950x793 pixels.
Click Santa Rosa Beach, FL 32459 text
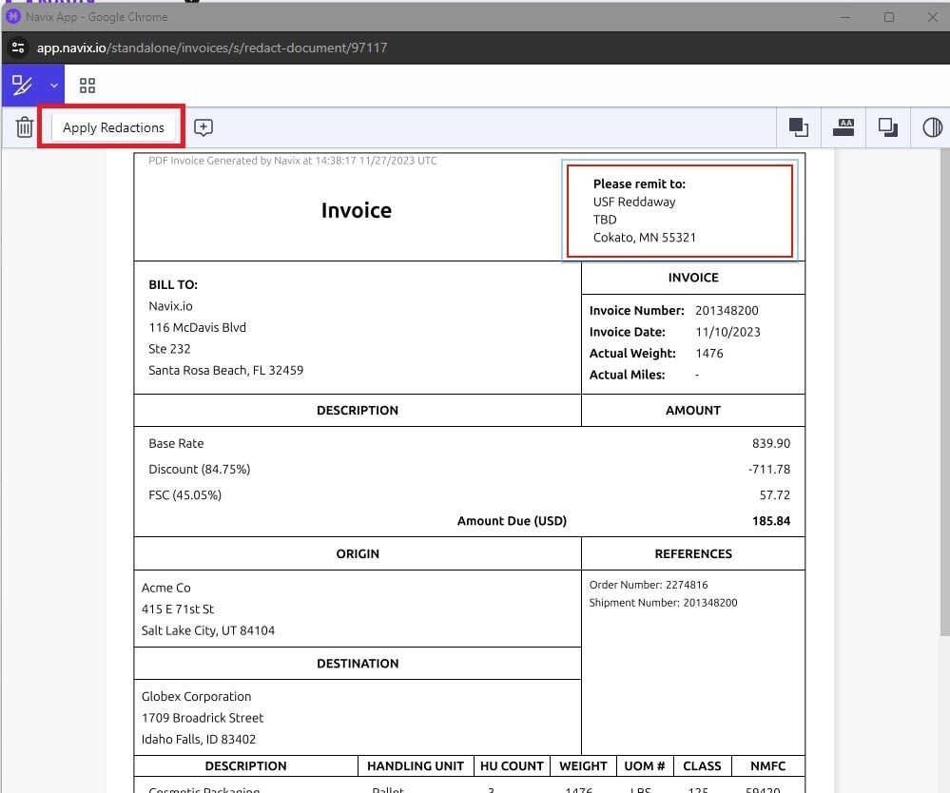226,370
